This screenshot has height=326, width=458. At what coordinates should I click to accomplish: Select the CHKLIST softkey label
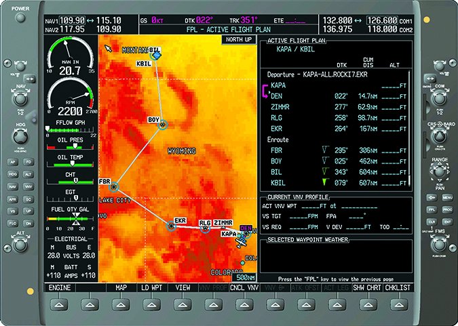(398, 288)
